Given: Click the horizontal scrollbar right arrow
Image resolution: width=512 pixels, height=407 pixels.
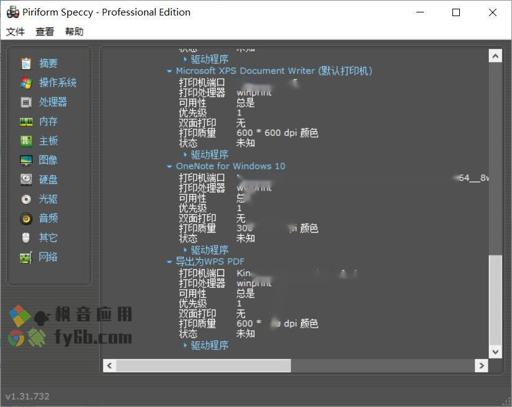Looking at the screenshot, I should click(x=482, y=365).
